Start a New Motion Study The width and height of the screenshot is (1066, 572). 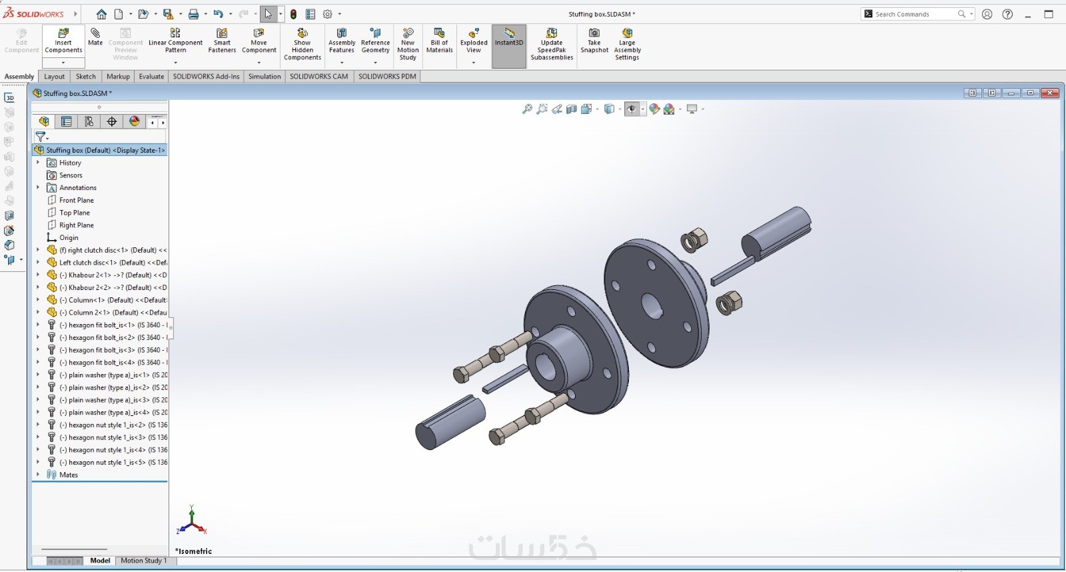(x=408, y=44)
